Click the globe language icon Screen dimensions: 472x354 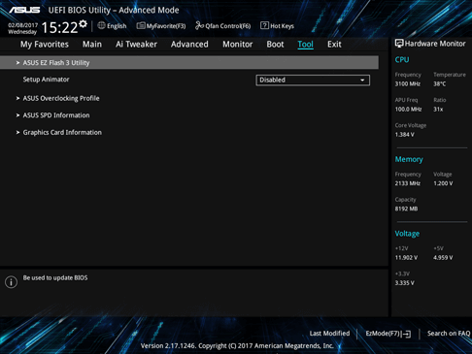pyautogui.click(x=101, y=25)
